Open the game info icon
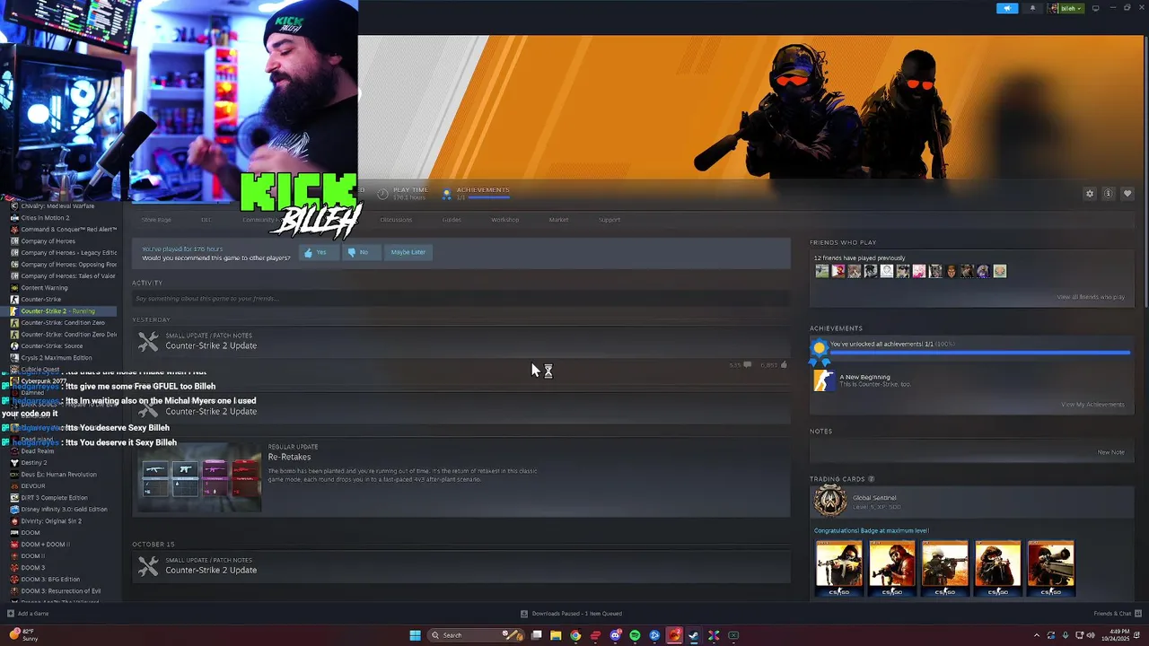1149x646 pixels. [x=1109, y=194]
